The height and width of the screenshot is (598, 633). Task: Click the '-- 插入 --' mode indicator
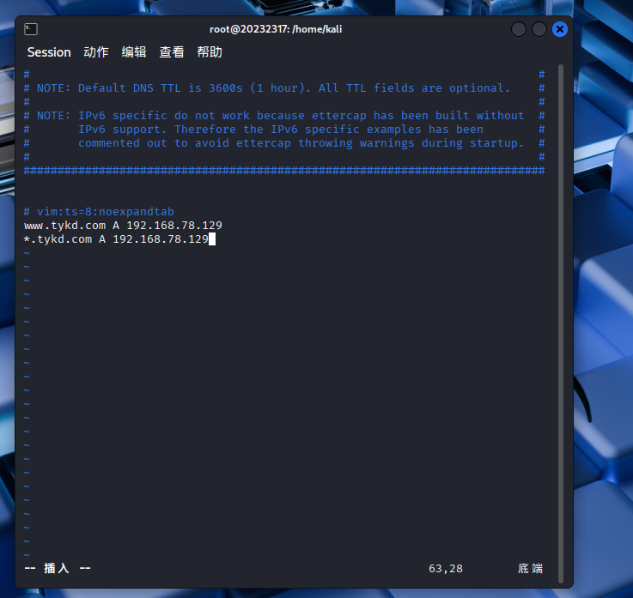(x=58, y=568)
